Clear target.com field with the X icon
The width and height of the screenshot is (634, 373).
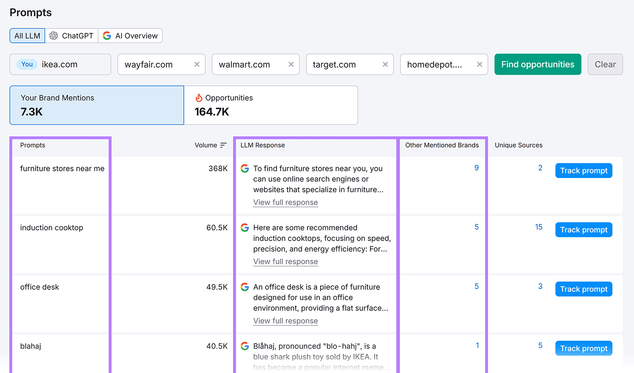[x=385, y=64]
